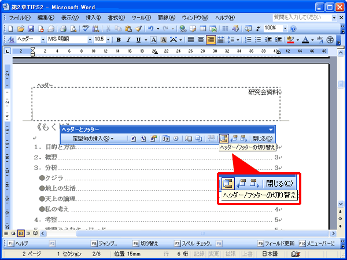The width and height of the screenshot is (347, 260).
Task: Insert an Excel worksheet icon
Action: 213,28
